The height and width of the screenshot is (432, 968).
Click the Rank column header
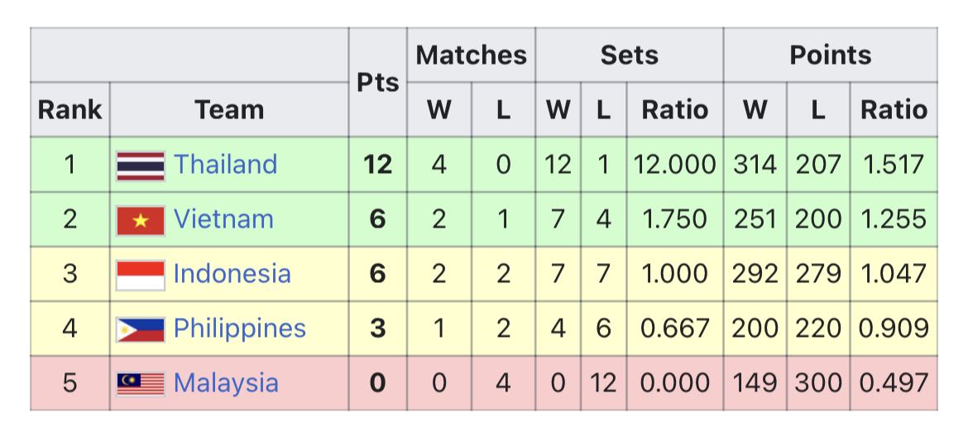pos(69,109)
